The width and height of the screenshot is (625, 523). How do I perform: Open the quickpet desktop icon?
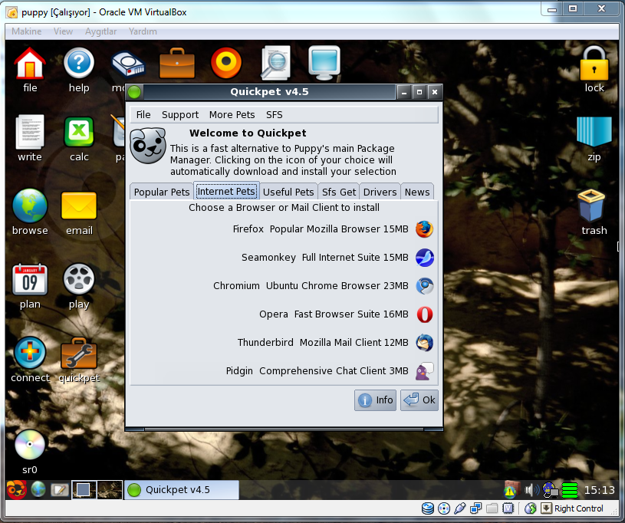pyautogui.click(x=78, y=354)
